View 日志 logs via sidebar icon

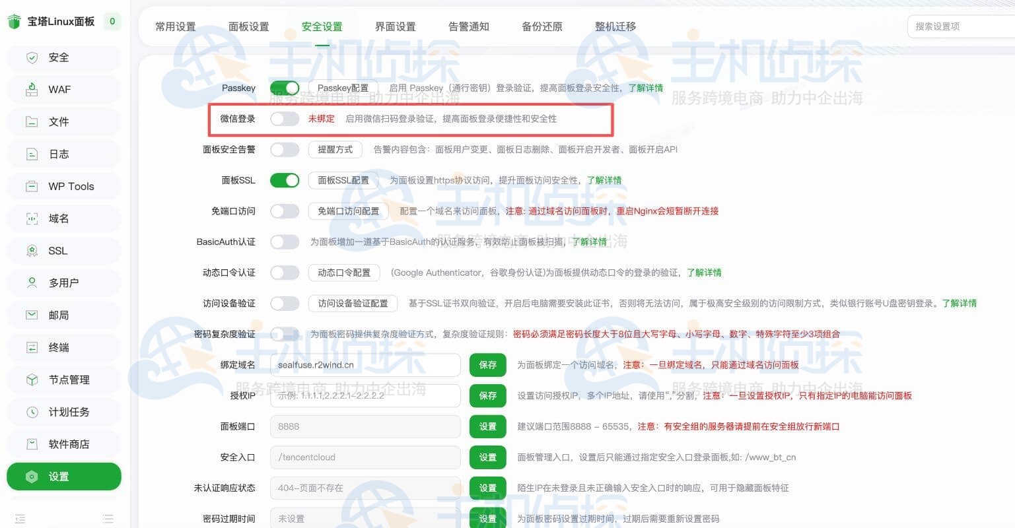click(x=57, y=154)
